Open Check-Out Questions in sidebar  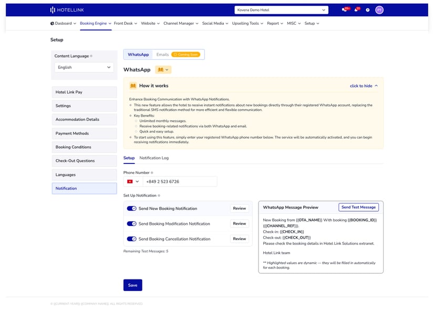point(85,161)
